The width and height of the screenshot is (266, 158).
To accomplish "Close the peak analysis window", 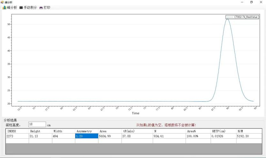I will (x=261, y=2).
